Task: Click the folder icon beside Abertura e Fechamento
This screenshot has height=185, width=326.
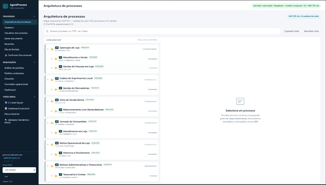Action: coord(56,154)
